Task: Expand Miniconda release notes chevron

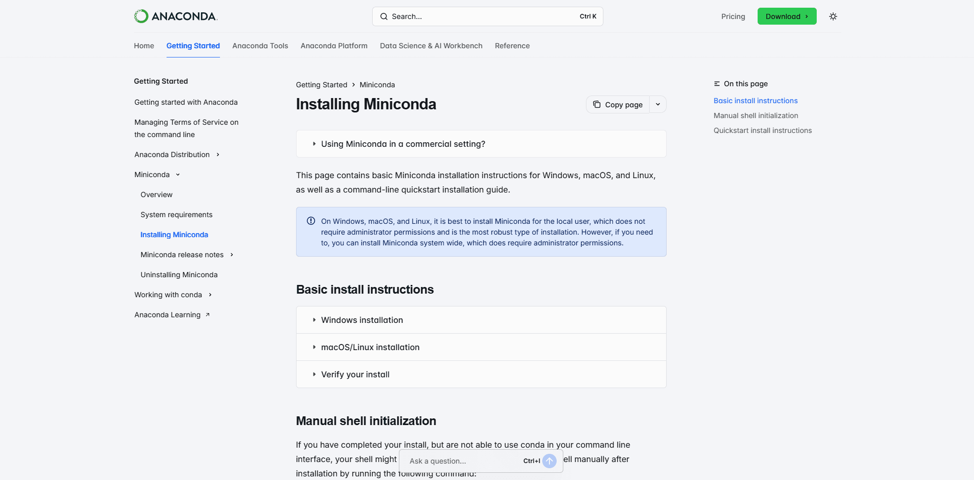Action: [232, 255]
